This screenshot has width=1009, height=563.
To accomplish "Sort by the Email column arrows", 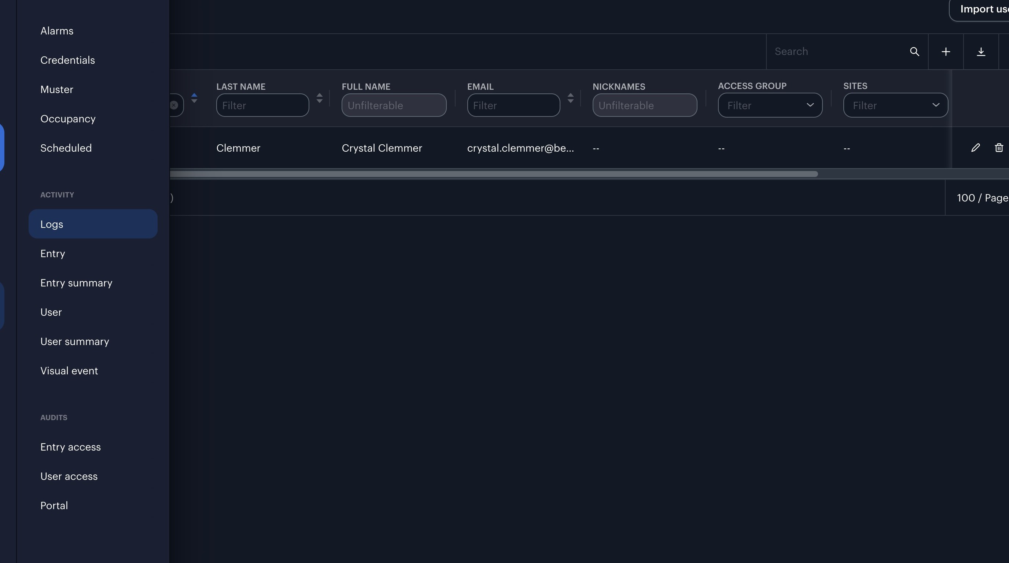I will (x=570, y=98).
